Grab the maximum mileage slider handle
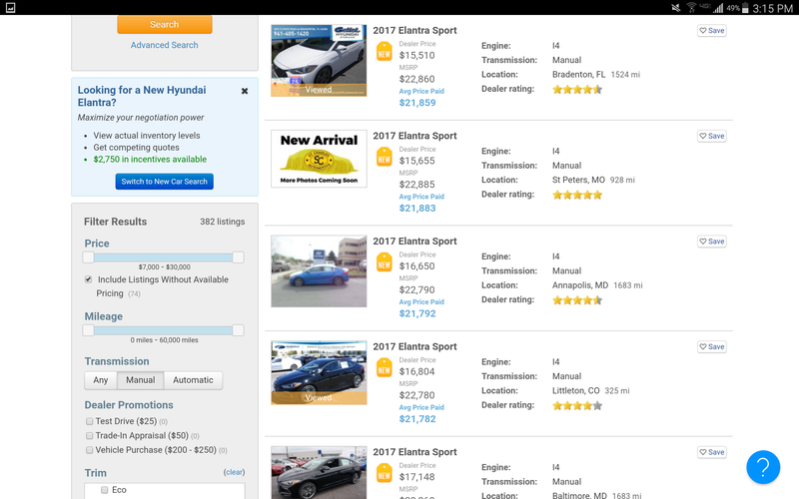 pyautogui.click(x=238, y=330)
